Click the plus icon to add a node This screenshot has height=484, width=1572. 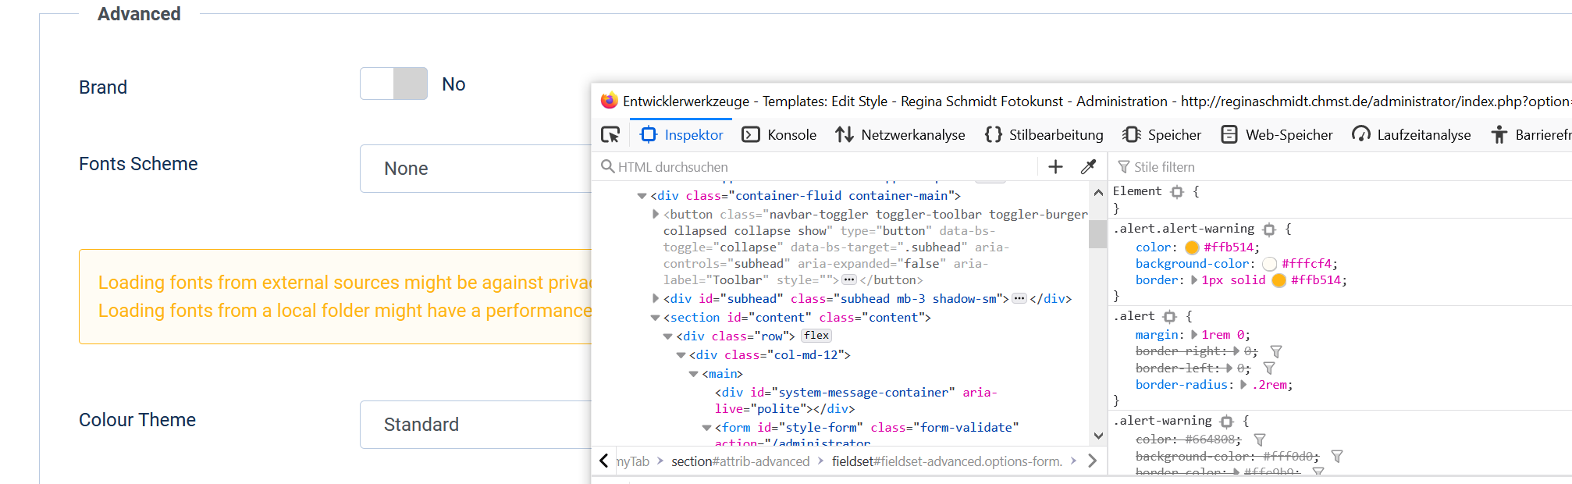tap(1055, 166)
